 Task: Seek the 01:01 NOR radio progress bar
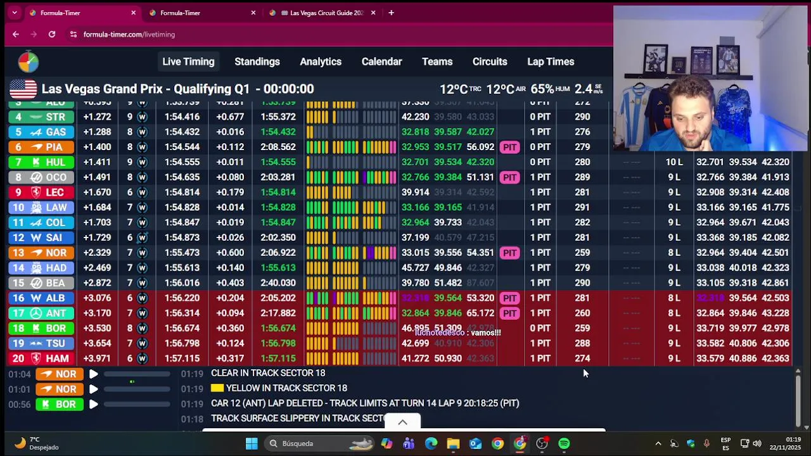[x=136, y=389]
